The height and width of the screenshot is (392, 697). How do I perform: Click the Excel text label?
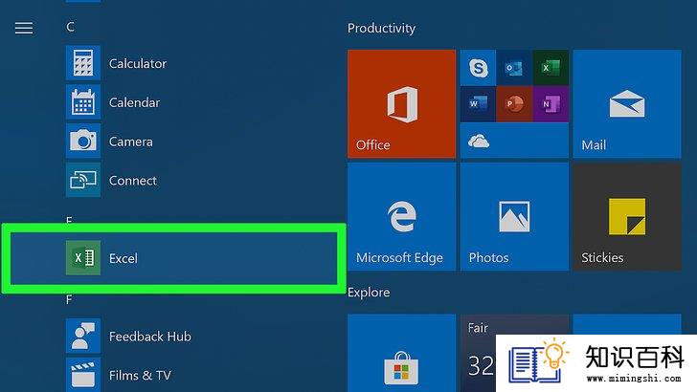coord(124,258)
